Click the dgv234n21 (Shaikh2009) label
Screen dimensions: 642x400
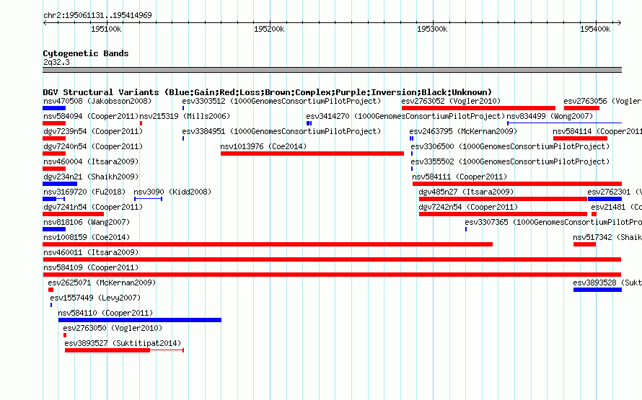click(x=91, y=177)
